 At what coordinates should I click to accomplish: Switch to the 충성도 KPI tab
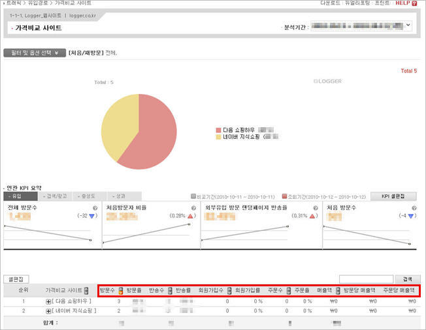click(x=91, y=196)
